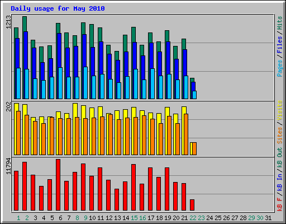Screen dimensions: 286x224
Task: Select the dark blue files bar for day 6
Action: [59, 50]
